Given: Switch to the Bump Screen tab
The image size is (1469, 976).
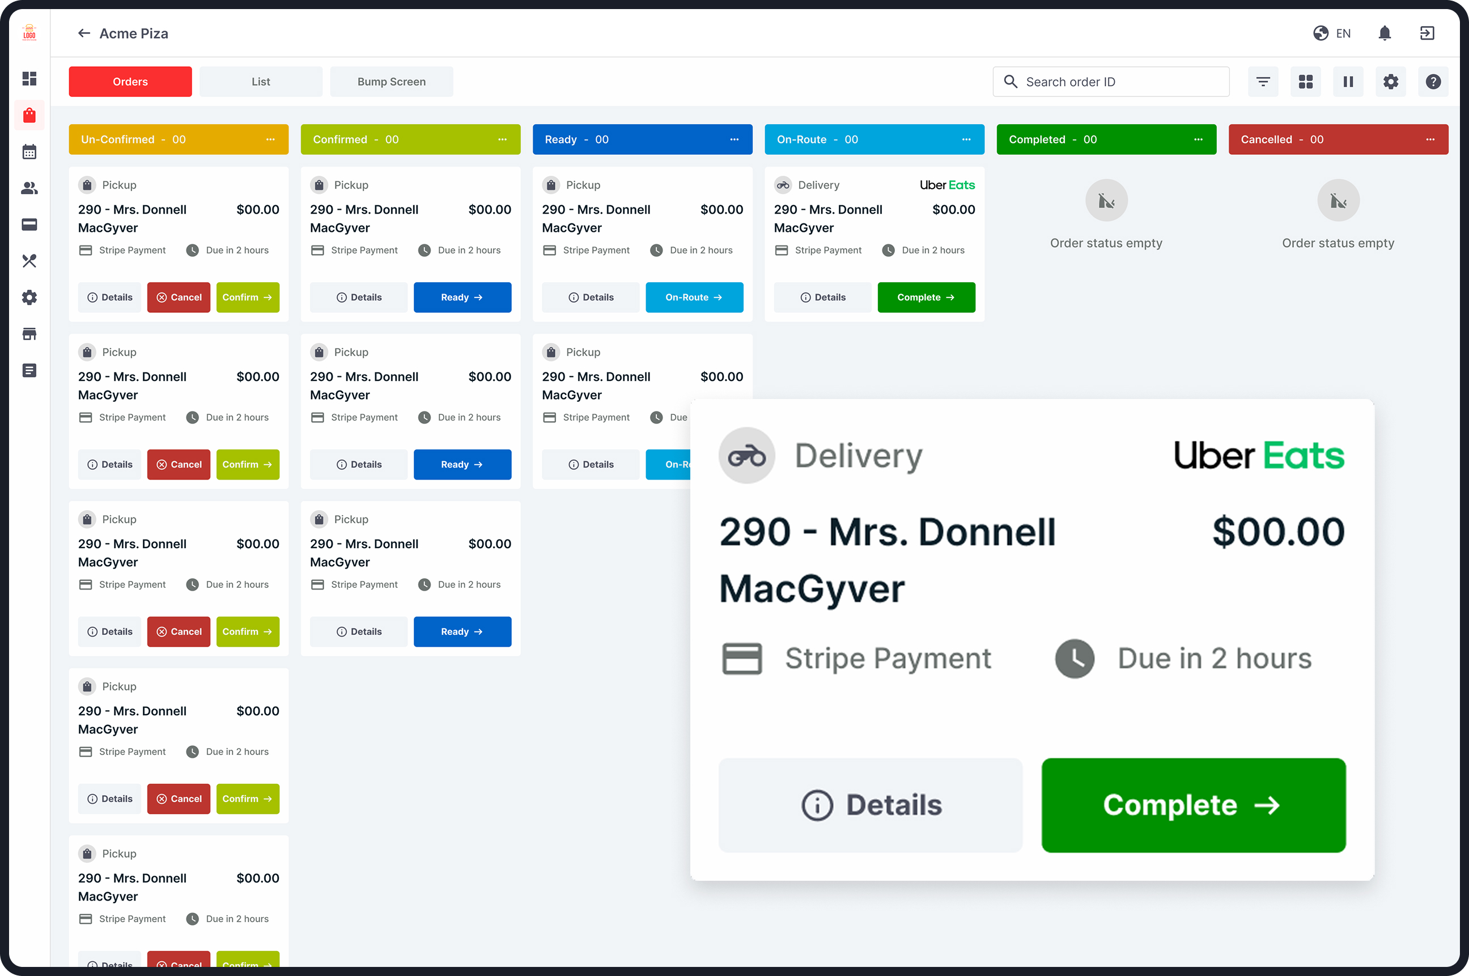Looking at the screenshot, I should pos(392,82).
